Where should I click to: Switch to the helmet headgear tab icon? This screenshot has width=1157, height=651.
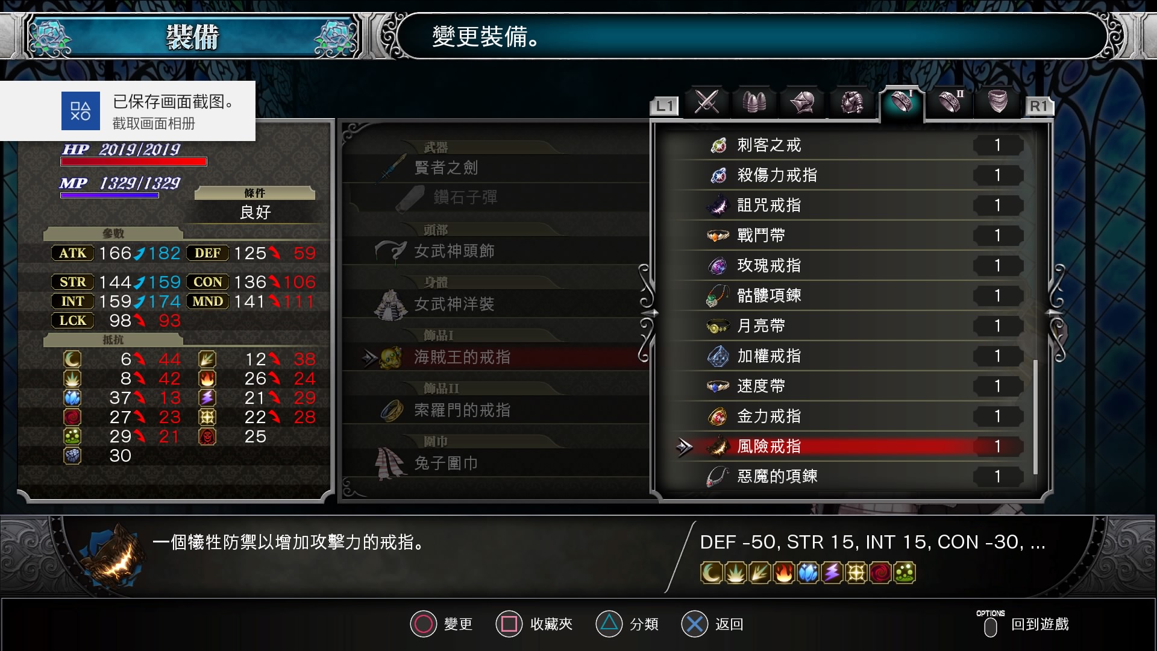point(803,102)
